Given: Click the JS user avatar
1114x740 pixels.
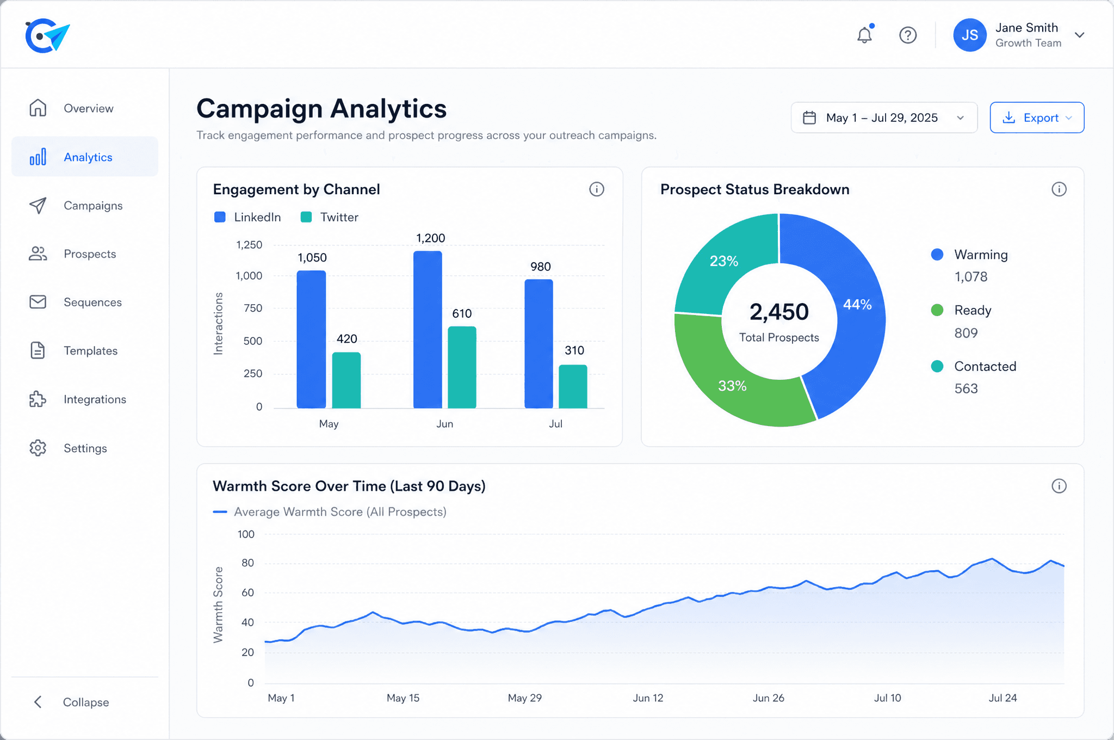Looking at the screenshot, I should point(969,35).
